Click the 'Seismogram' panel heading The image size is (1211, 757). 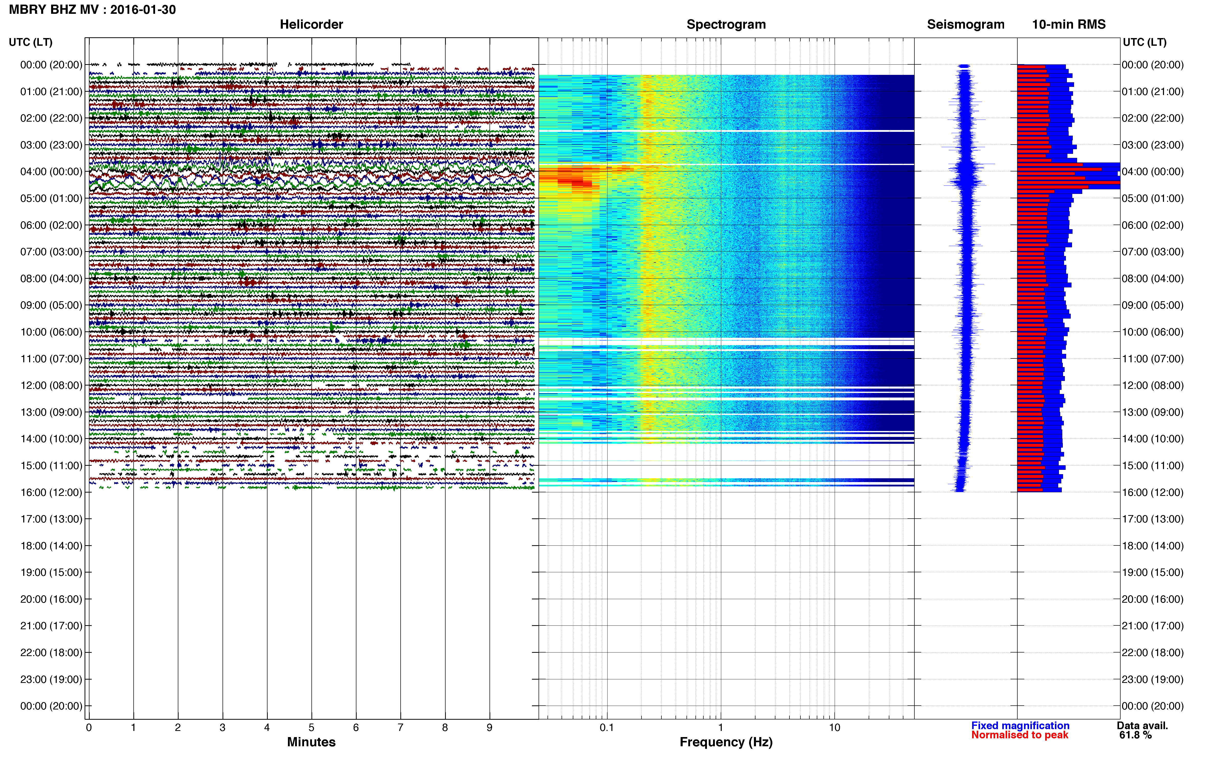[966, 25]
